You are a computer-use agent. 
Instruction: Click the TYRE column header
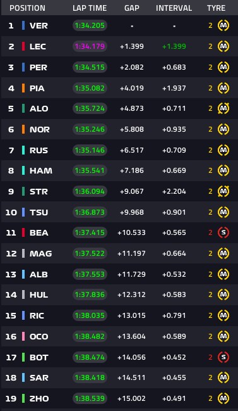coord(217,8)
